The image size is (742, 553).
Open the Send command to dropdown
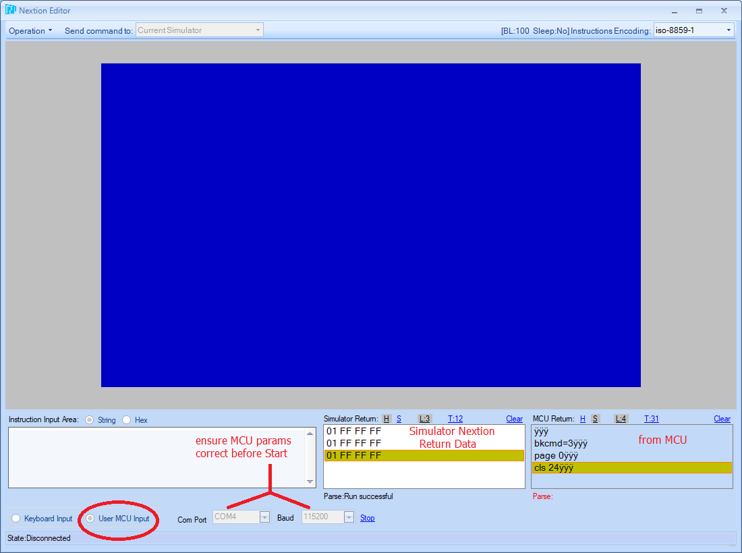click(199, 30)
